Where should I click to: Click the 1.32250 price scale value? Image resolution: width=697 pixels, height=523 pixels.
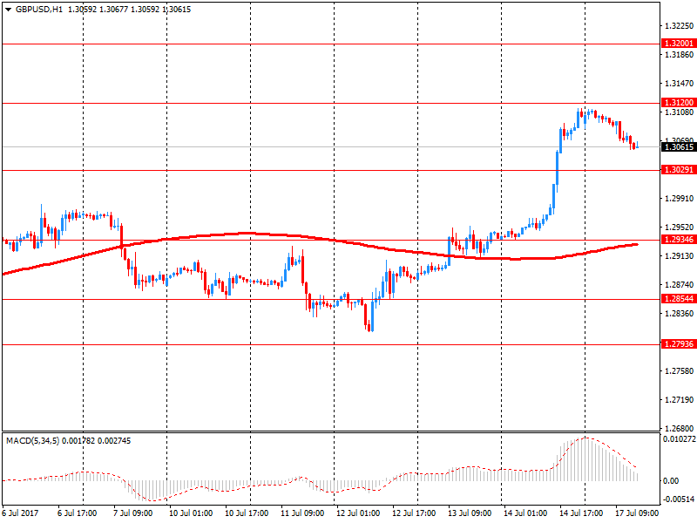[679, 26]
